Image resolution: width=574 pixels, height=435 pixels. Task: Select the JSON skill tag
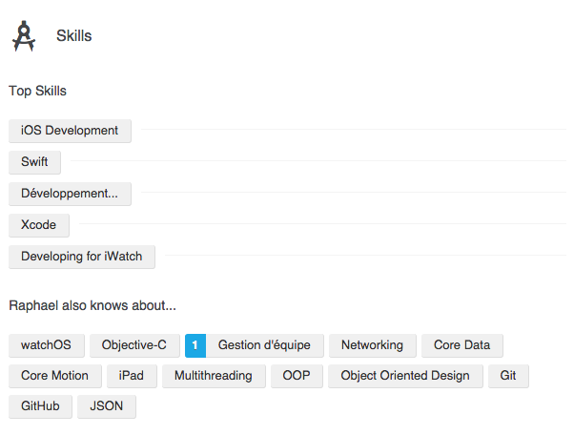pos(107,406)
